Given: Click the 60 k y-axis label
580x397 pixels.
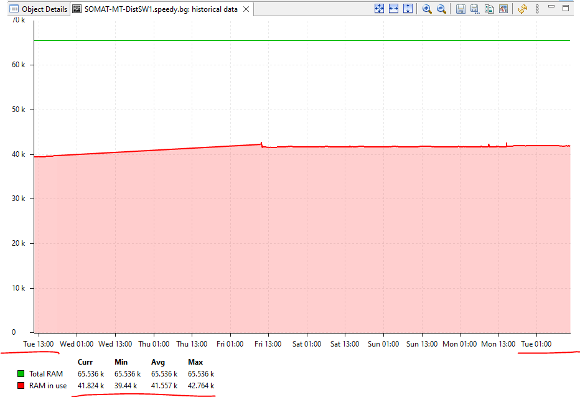Looking at the screenshot, I should click(x=19, y=65).
